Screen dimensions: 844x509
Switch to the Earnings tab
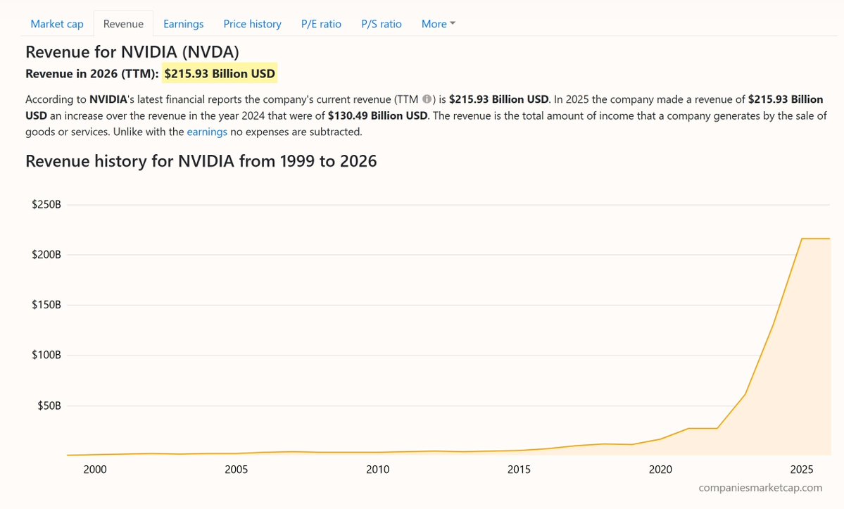(183, 24)
